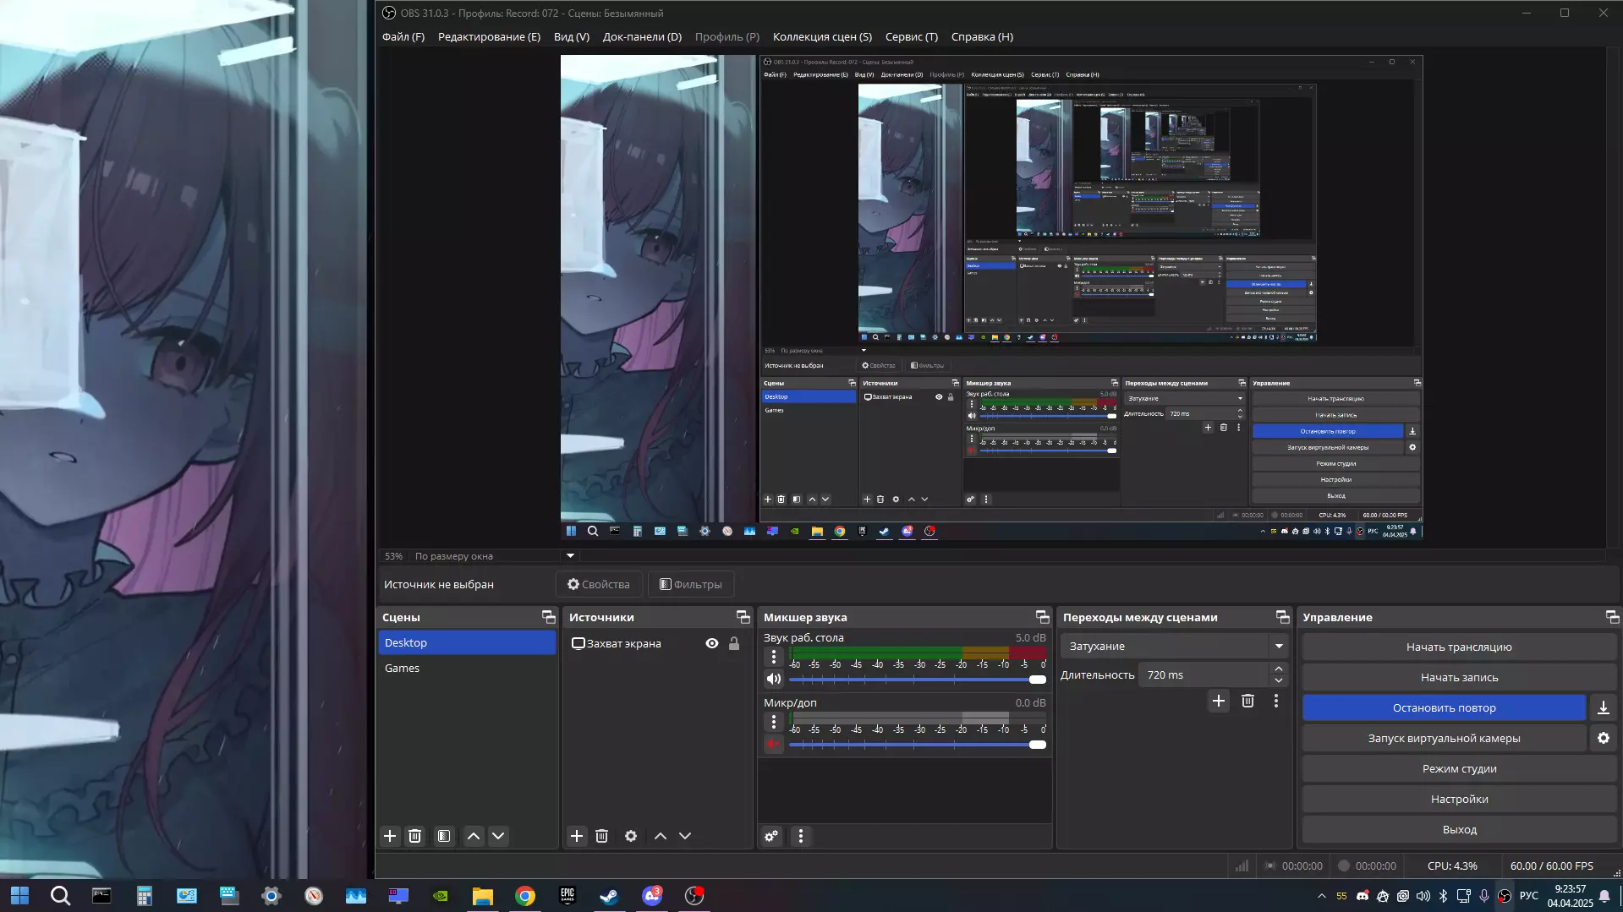This screenshot has height=912, width=1623.
Task: Click Начать запись button
Action: click(1458, 677)
